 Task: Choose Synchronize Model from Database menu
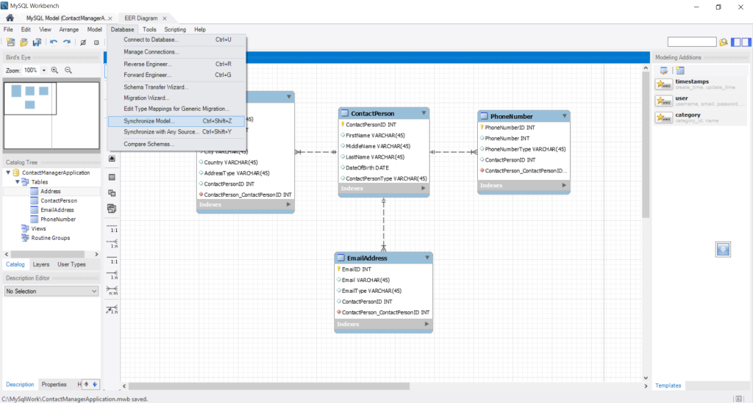pyautogui.click(x=176, y=121)
